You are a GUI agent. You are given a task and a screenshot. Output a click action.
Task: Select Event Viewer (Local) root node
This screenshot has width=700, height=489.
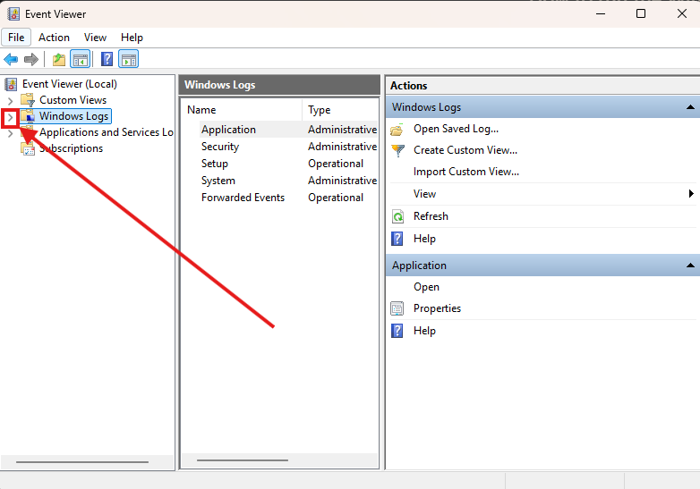[70, 84]
